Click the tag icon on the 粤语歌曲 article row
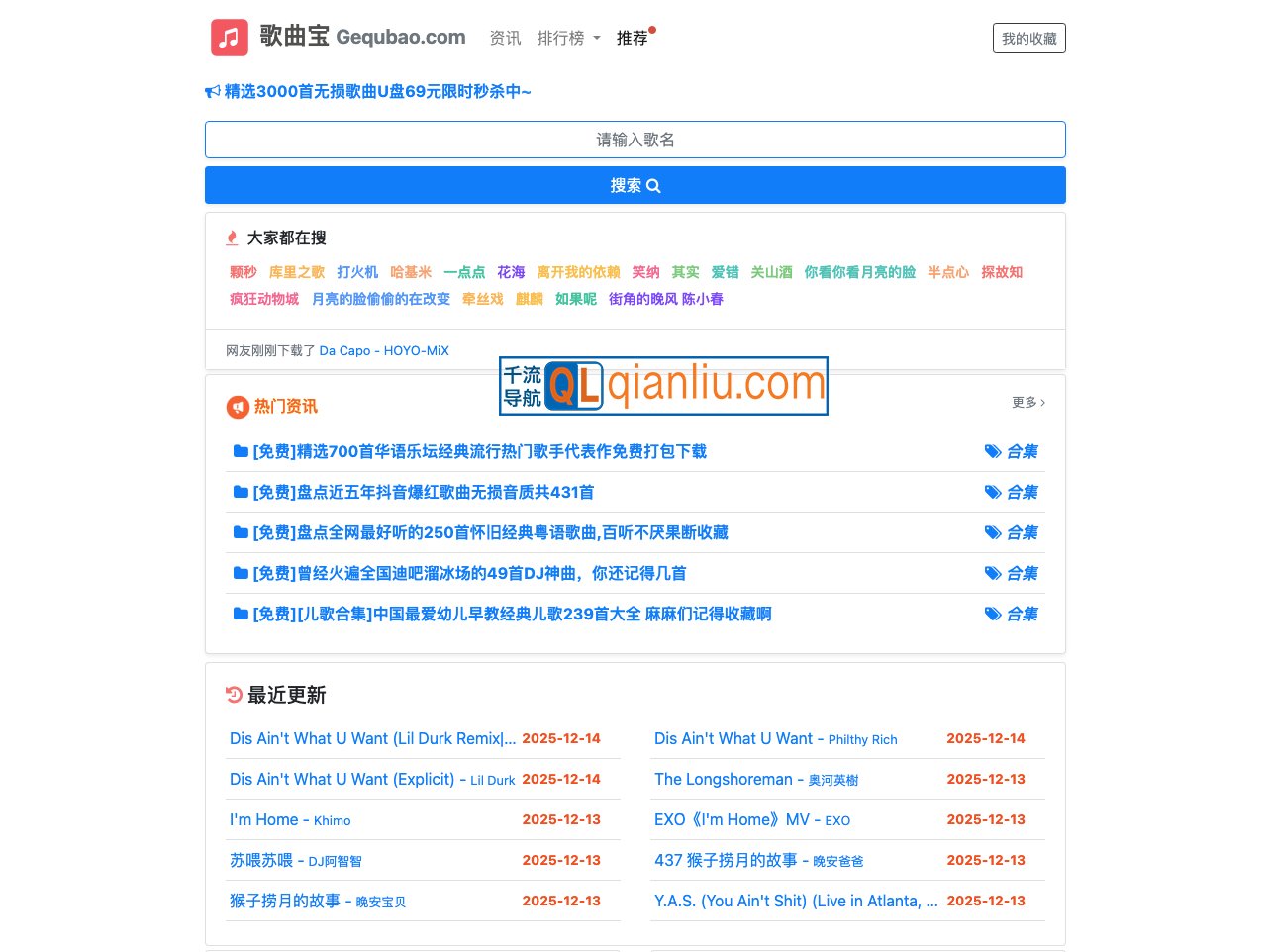Screen dimensions: 1271x952 [x=993, y=533]
